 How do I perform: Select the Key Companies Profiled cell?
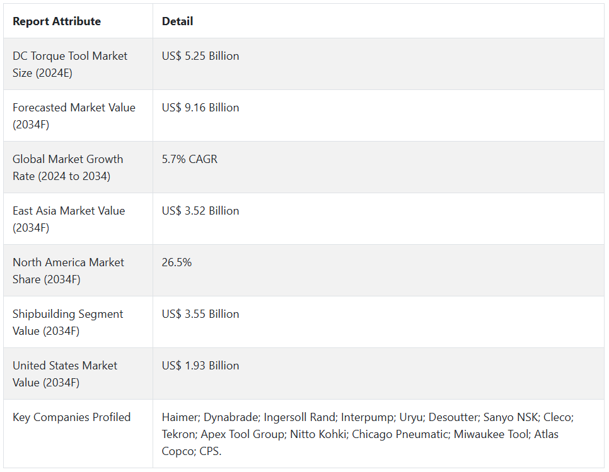pyautogui.click(x=72, y=417)
